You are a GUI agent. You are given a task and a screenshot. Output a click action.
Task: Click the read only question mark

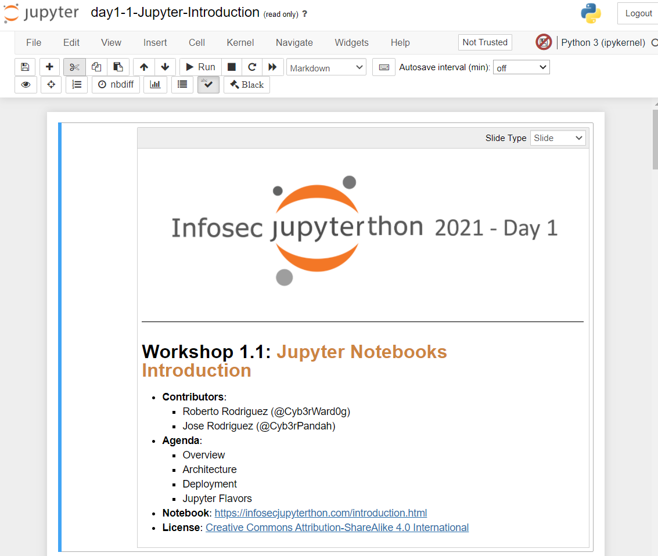click(x=305, y=14)
